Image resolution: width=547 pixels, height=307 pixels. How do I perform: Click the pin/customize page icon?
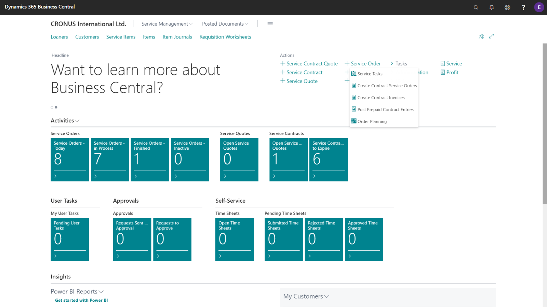tap(481, 36)
